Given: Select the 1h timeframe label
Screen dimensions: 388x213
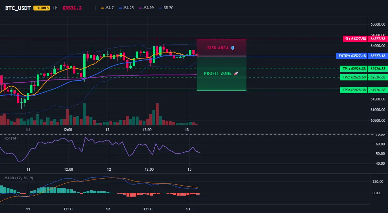Looking at the screenshot, I should (x=55, y=8).
